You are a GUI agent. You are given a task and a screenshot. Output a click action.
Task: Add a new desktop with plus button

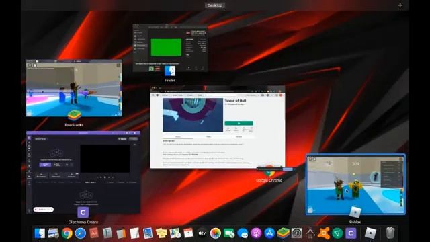(400, 5)
